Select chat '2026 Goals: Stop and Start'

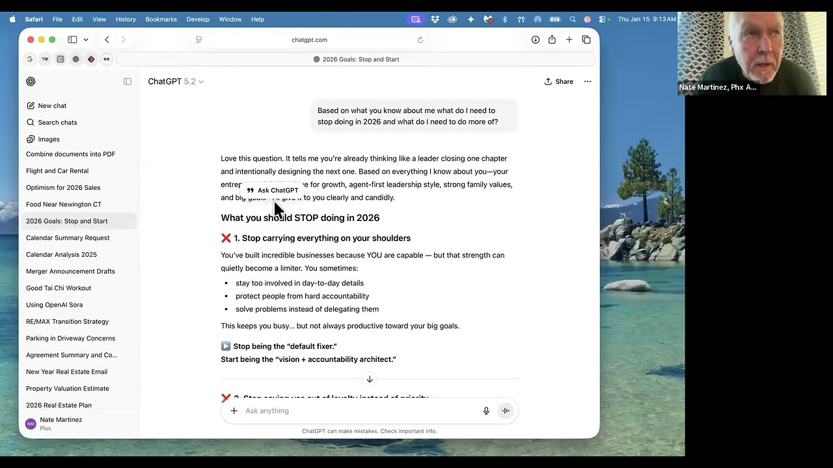coord(79,221)
